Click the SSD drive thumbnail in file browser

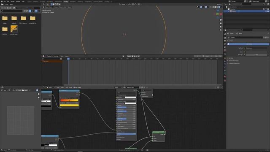[x=14, y=29]
